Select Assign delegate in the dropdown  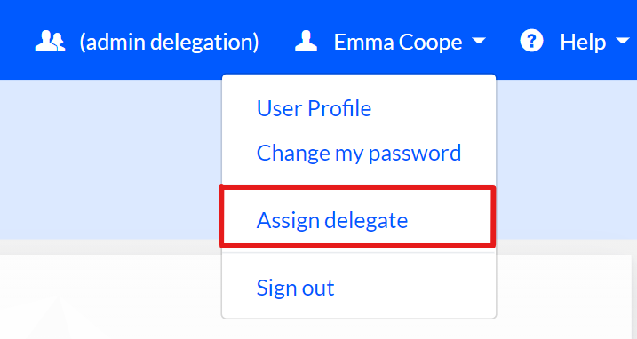pyautogui.click(x=332, y=220)
